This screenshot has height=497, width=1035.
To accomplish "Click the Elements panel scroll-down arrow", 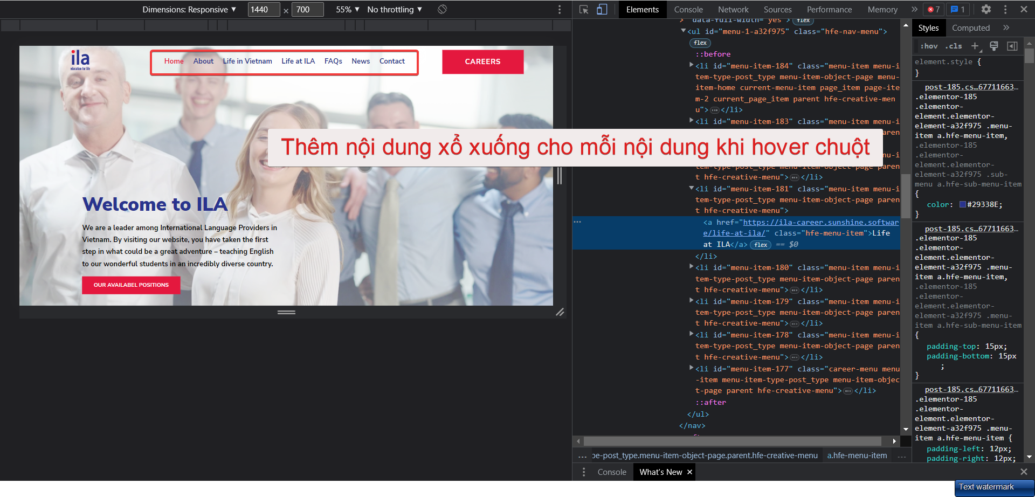I will tap(906, 429).
